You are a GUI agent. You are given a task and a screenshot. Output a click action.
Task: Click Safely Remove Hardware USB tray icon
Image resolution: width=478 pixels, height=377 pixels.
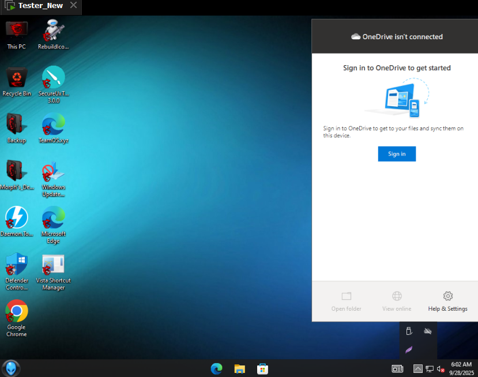point(409,331)
